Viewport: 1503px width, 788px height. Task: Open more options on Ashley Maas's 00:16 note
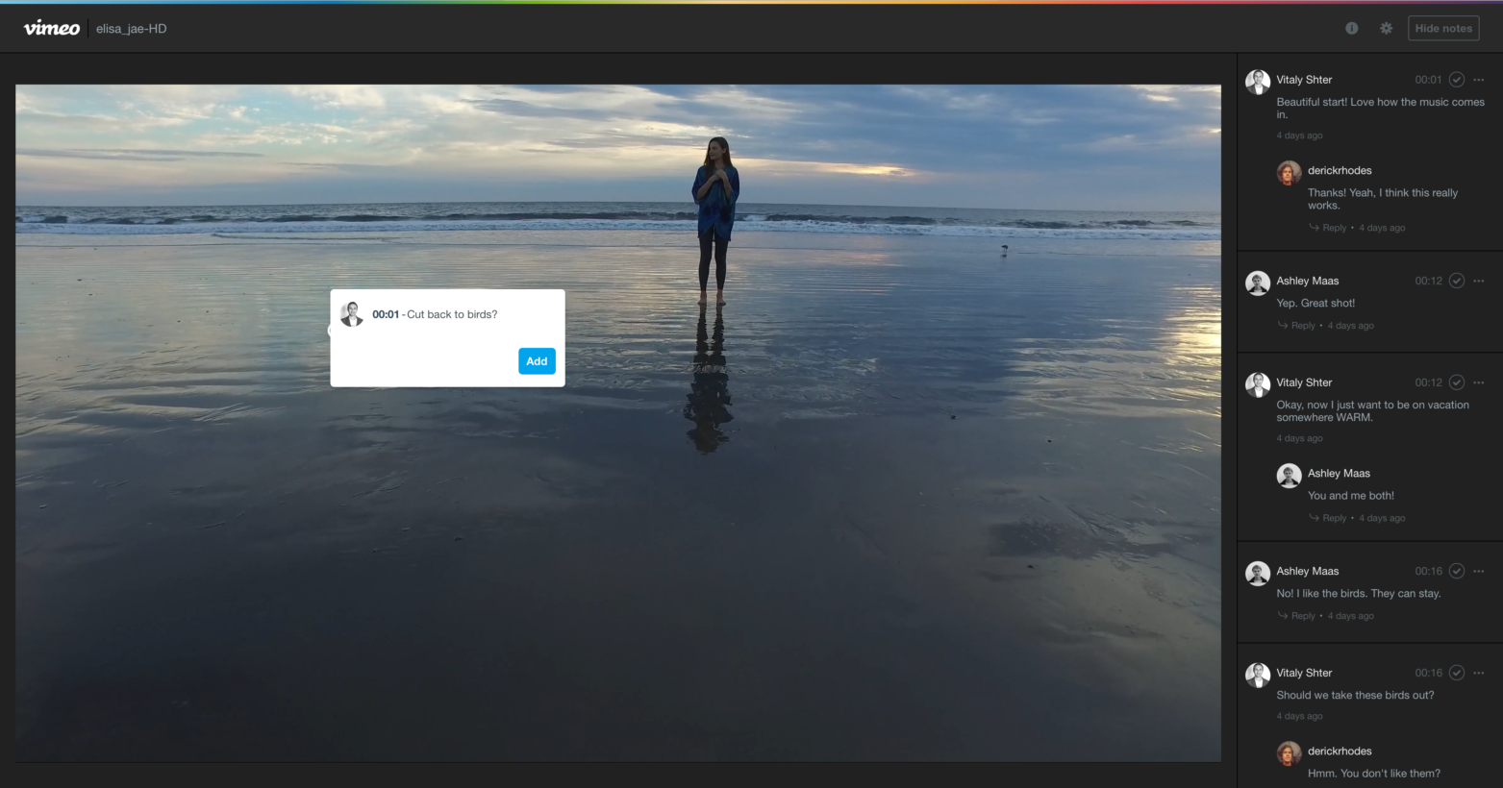[1480, 571]
